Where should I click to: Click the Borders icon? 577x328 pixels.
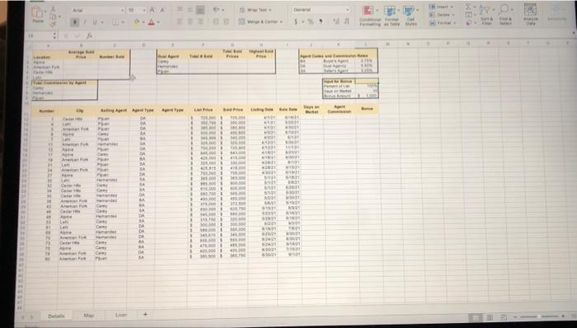[x=115, y=23]
